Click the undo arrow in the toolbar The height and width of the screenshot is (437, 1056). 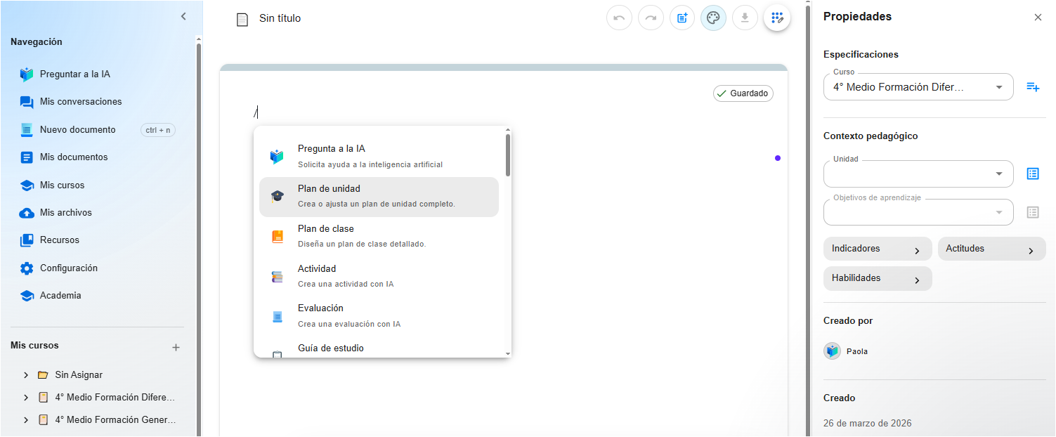(619, 18)
